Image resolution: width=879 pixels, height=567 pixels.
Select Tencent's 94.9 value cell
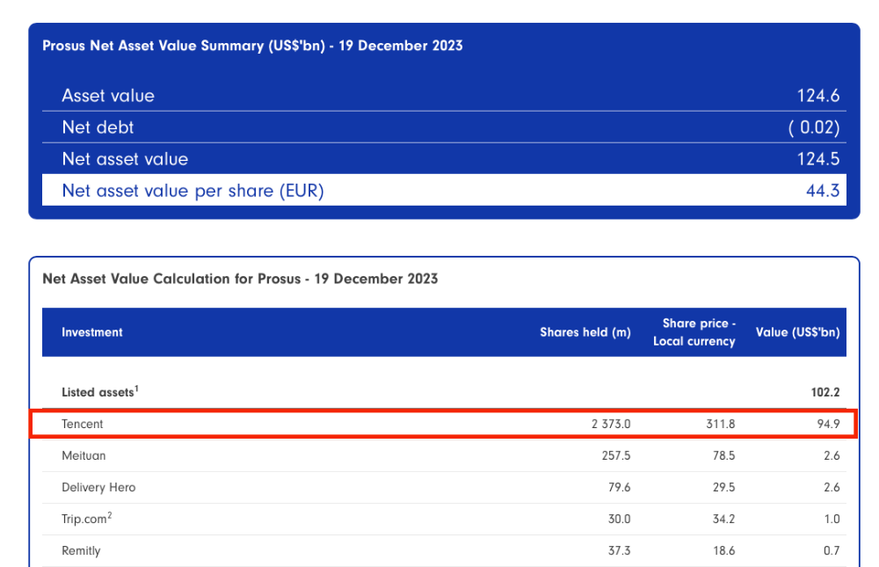pos(826,424)
